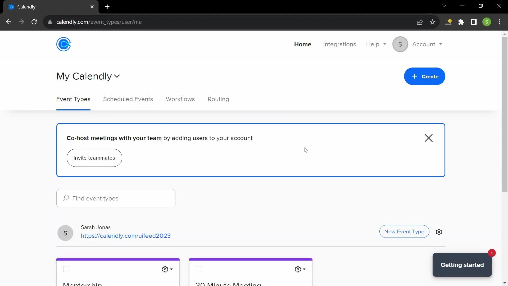Click the share icon in the address bar
The width and height of the screenshot is (508, 286).
click(x=420, y=22)
